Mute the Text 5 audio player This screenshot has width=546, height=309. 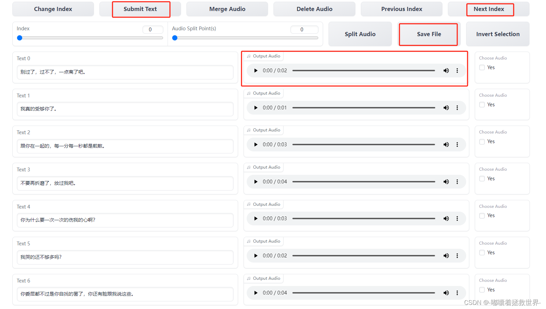[x=446, y=256]
